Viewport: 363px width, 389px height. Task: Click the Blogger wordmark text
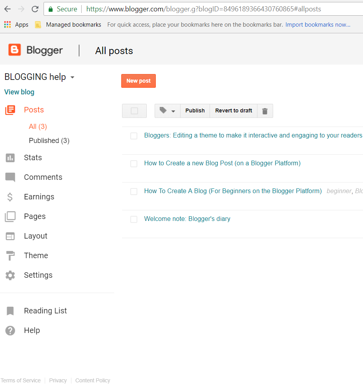coord(44,51)
